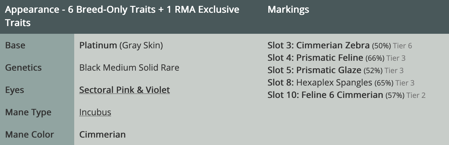Click the Base row label
The width and height of the screenshot is (449, 145).
coord(15,45)
